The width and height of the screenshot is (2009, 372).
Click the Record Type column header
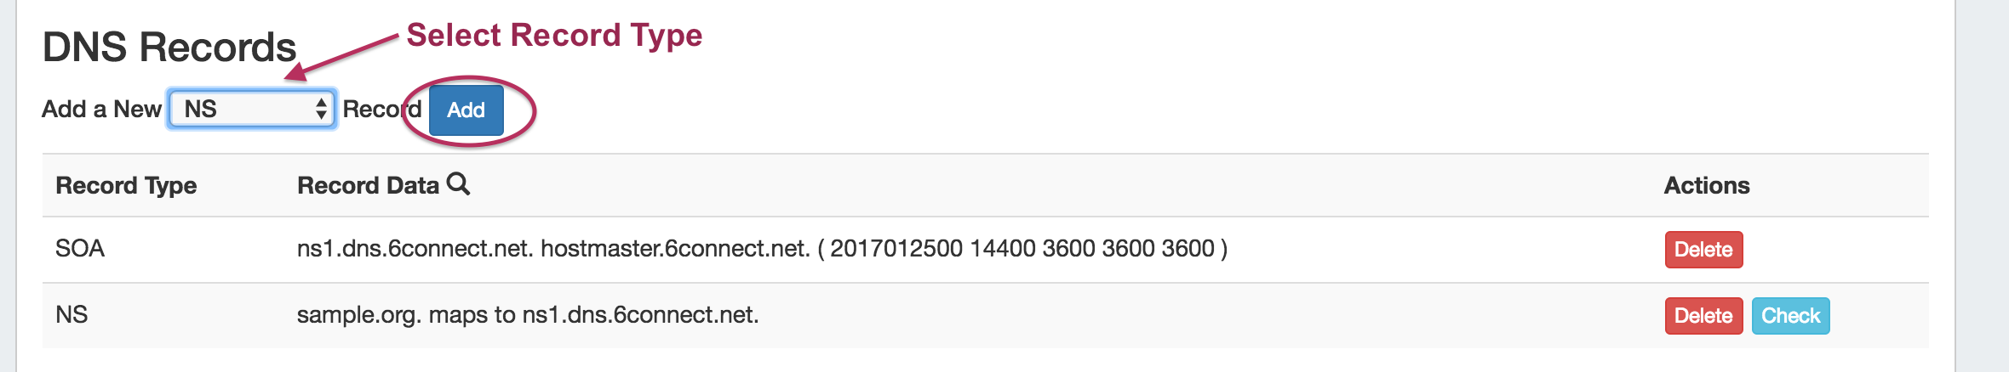tap(126, 185)
